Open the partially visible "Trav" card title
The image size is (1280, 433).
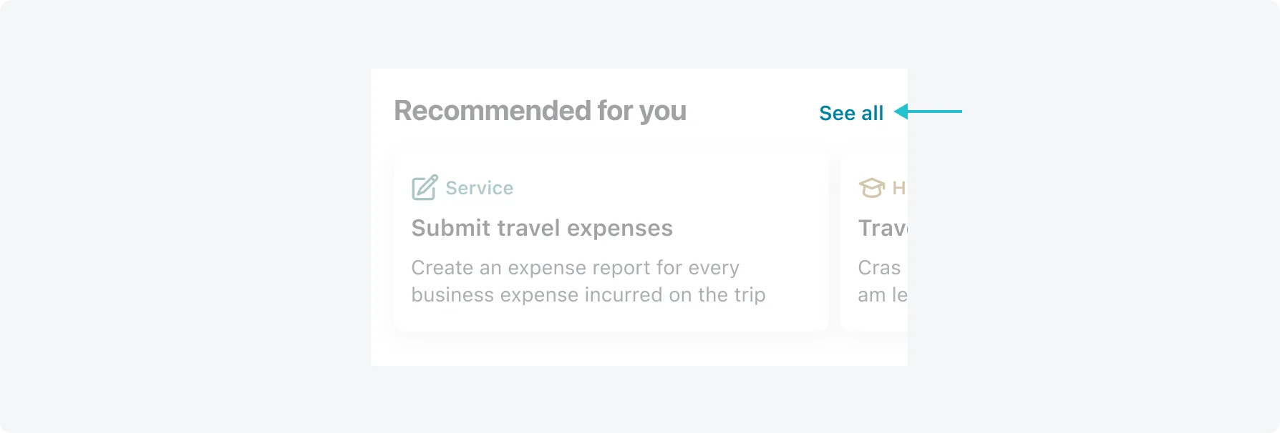pyautogui.click(x=883, y=228)
